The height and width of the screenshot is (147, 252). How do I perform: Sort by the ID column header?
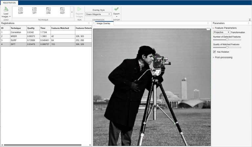(5, 28)
